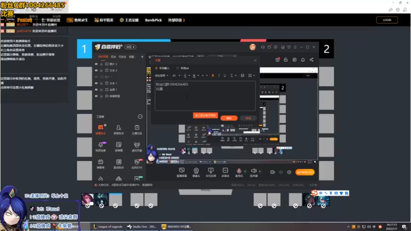Add a 摄像头 camera source

coord(196,172)
